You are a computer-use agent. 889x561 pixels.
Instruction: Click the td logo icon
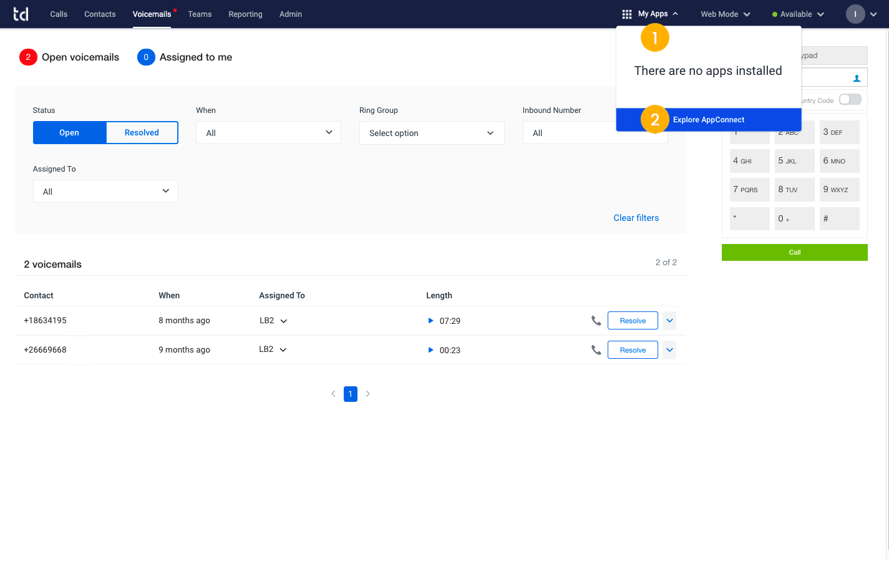[21, 14]
